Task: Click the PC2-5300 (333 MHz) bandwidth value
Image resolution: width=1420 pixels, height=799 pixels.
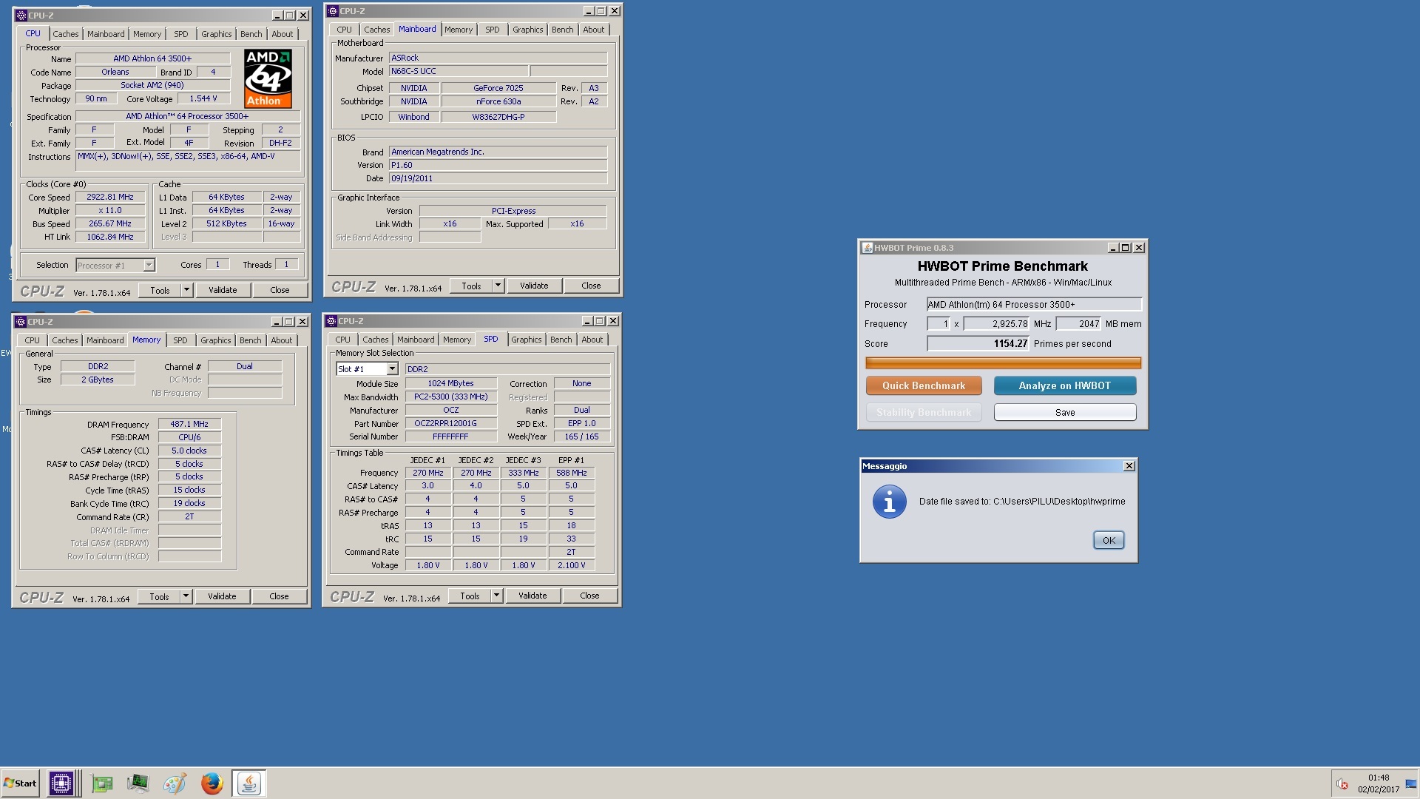Action: tap(450, 397)
